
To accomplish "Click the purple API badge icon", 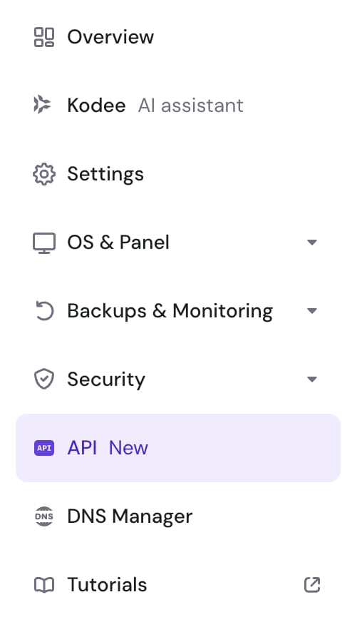I will click(x=44, y=448).
